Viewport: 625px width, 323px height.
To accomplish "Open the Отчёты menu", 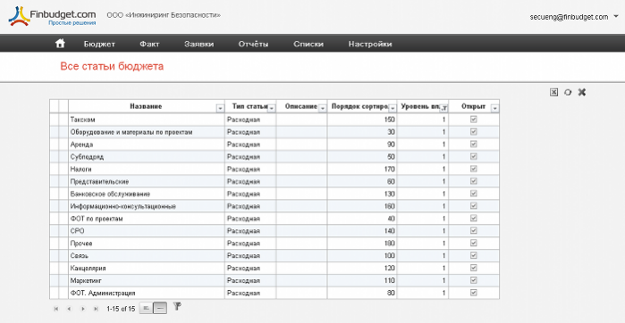I will [253, 44].
